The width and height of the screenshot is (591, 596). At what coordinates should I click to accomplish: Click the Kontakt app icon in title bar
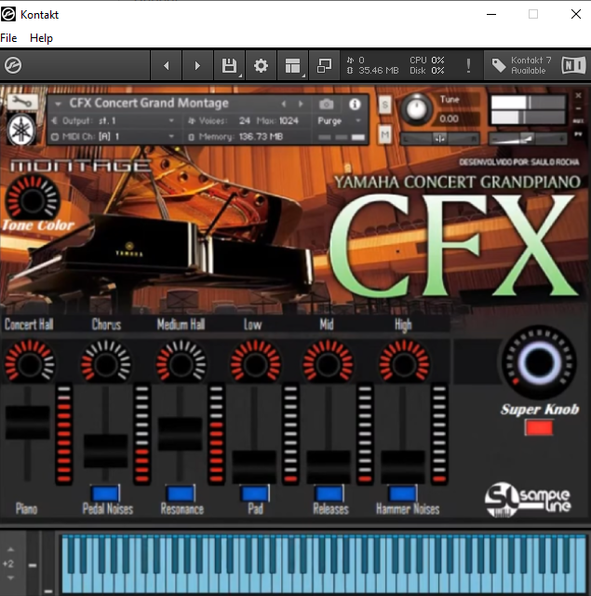pyautogui.click(x=8, y=15)
